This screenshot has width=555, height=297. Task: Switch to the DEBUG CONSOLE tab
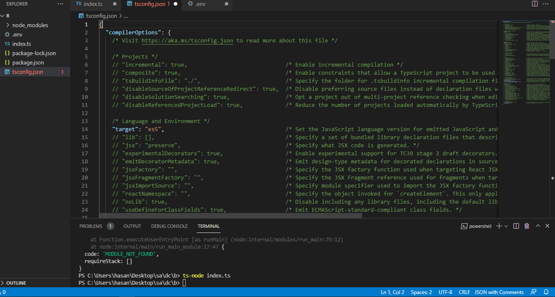coord(169,226)
